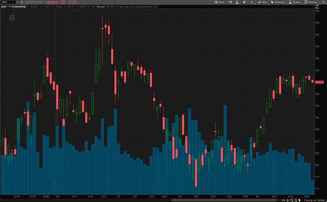The width and height of the screenshot is (327, 202).
Task: Click the last price 133.8918 in header
Action: [x=52, y=2]
